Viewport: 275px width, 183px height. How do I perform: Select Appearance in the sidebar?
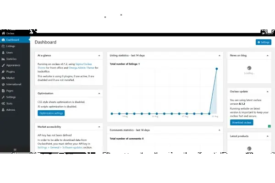[12, 65]
